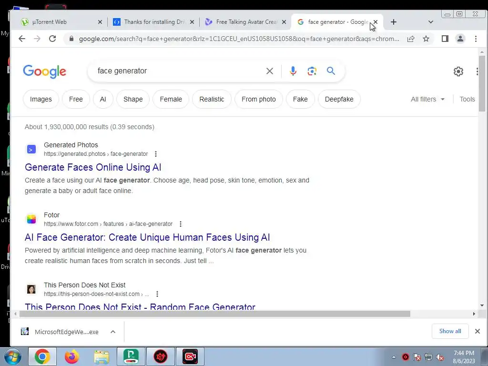Switch to the µTorrent Web tab

(x=59, y=22)
